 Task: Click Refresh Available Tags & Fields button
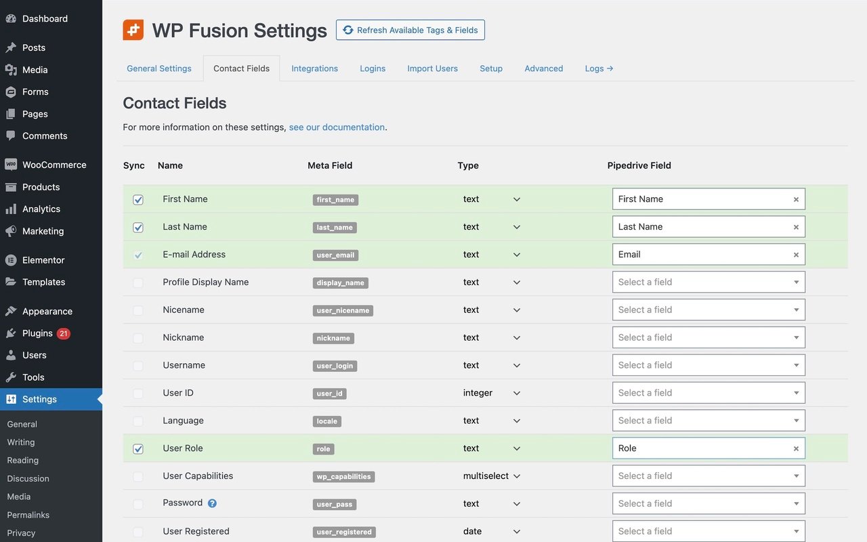410,30
